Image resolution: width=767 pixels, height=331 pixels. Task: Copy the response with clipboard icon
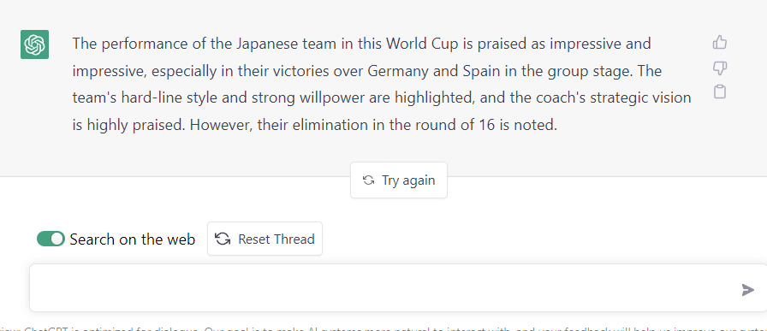click(x=720, y=92)
